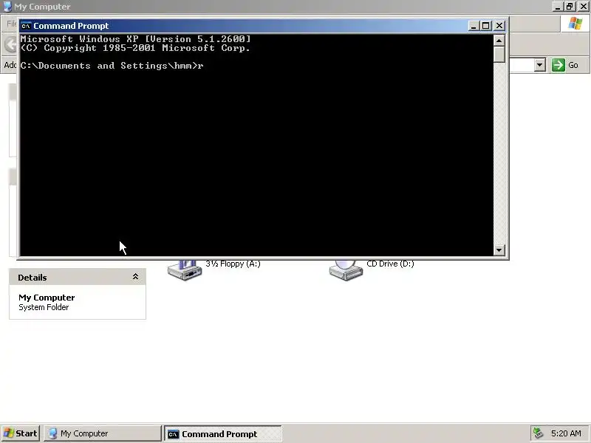Screen dimensions: 591x443
Task: Click My Computer title text in Details
Action: click(47, 298)
